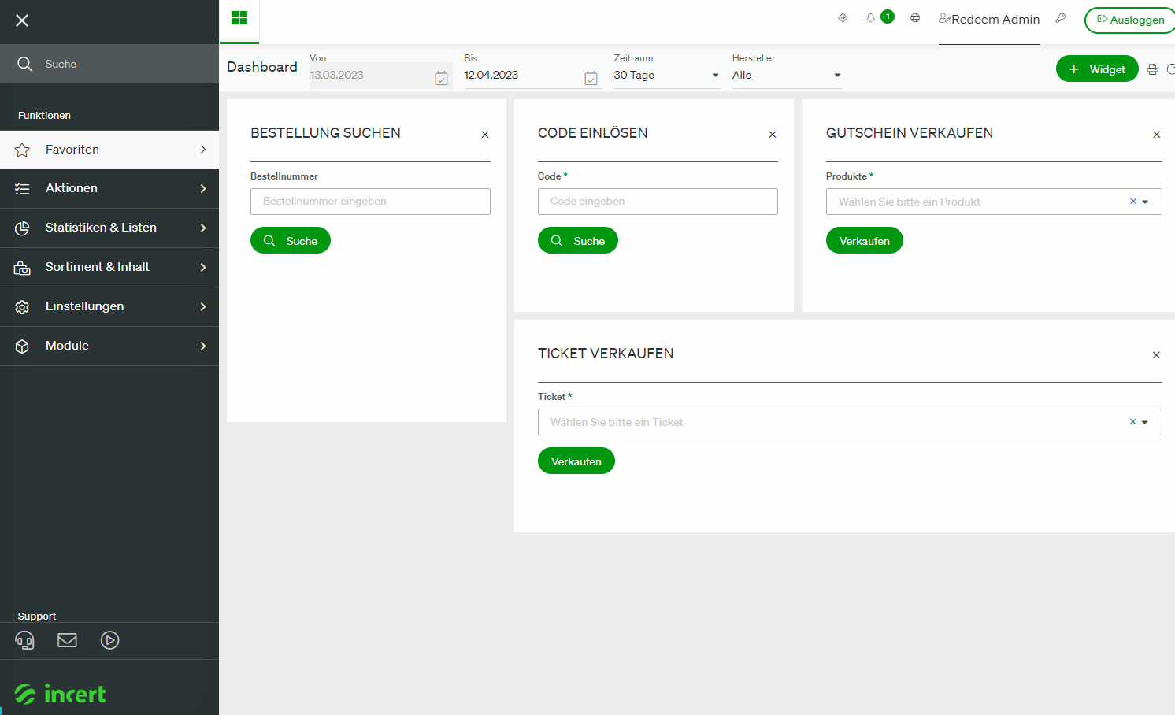Open the dashboard grid icon tab
The width and height of the screenshot is (1175, 715).
click(x=239, y=18)
